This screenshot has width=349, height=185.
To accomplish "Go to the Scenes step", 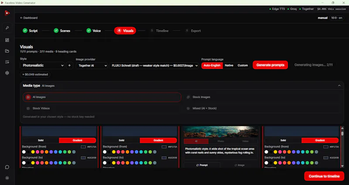I will point(62,31).
